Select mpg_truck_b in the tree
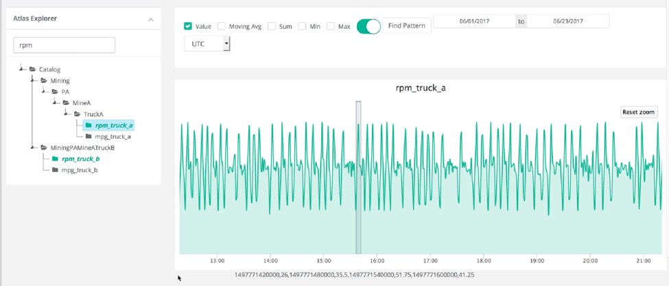The image size is (669, 286). [80, 170]
